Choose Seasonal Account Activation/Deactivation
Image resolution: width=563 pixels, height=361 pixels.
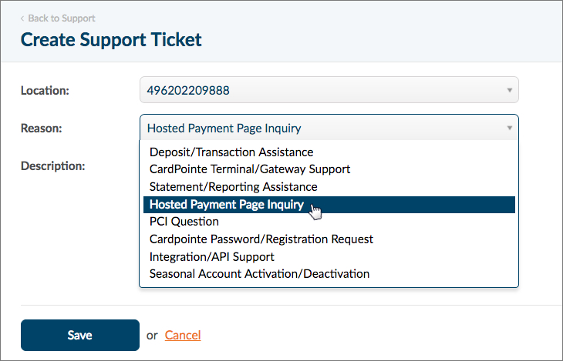click(259, 274)
